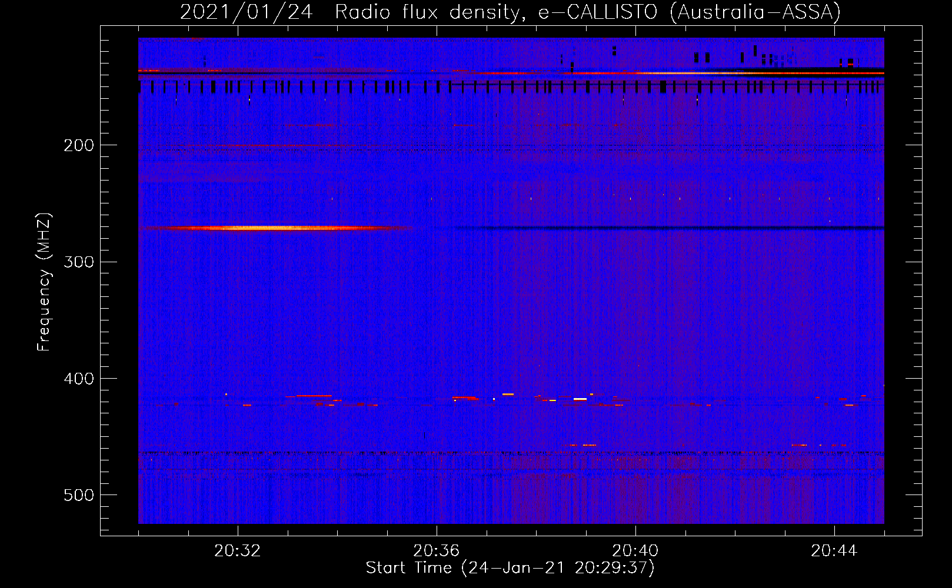
Task: Click the 'Start Time (24-Jan-21 20:29:37)' label
Action: (510, 568)
